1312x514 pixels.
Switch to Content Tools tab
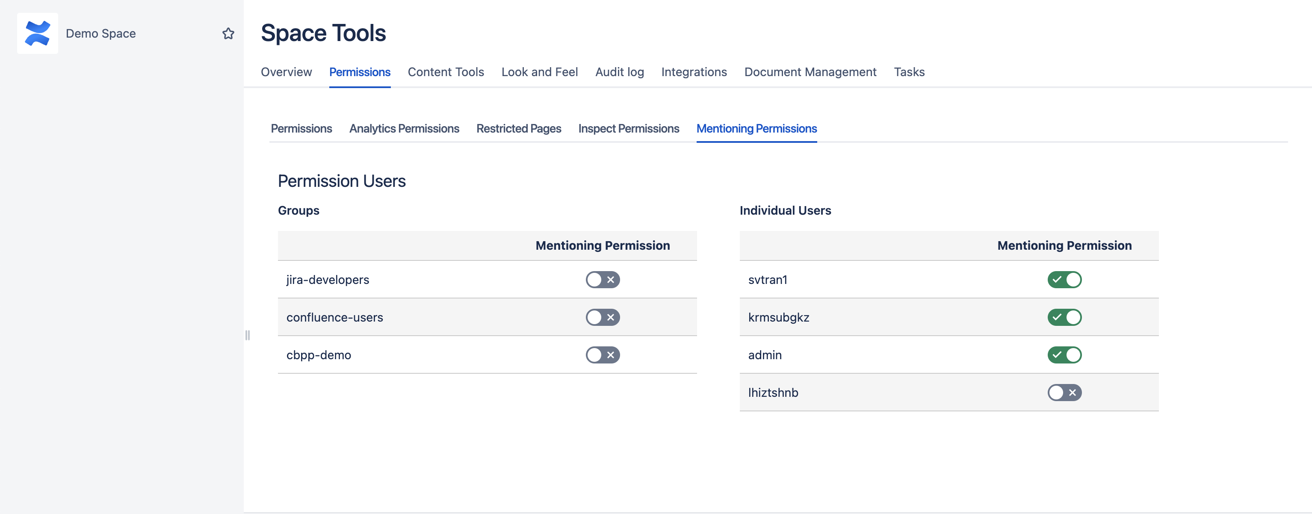pyautogui.click(x=446, y=72)
